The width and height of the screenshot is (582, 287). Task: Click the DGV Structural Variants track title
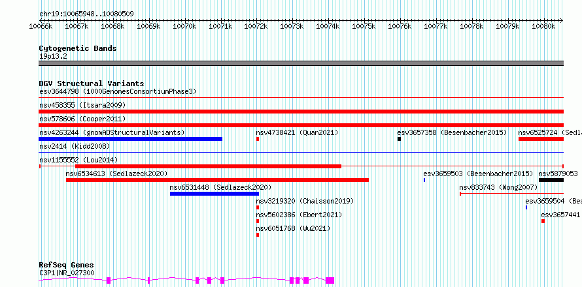click(x=92, y=83)
